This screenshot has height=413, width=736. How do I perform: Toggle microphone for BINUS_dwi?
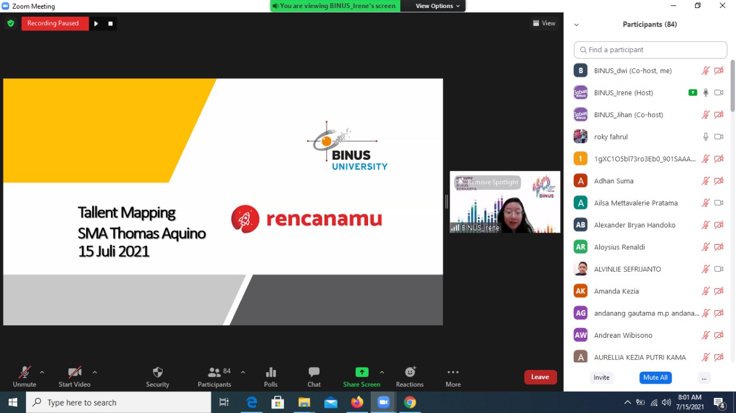706,71
